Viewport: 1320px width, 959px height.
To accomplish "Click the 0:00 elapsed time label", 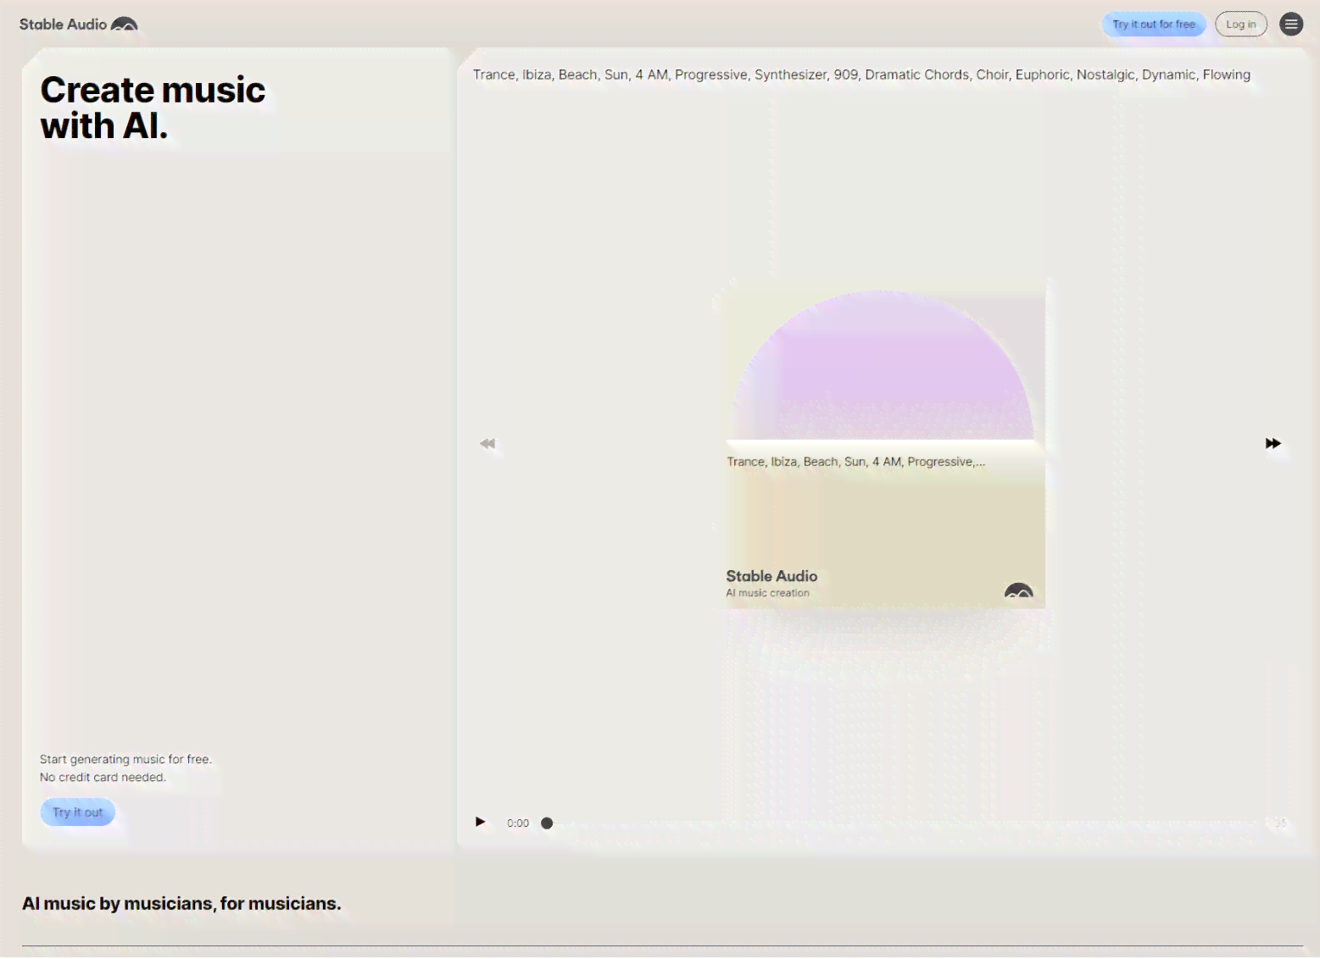I will [x=518, y=823].
